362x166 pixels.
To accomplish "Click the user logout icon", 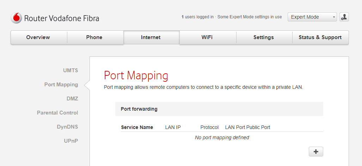I will pyautogui.click(x=344, y=17).
